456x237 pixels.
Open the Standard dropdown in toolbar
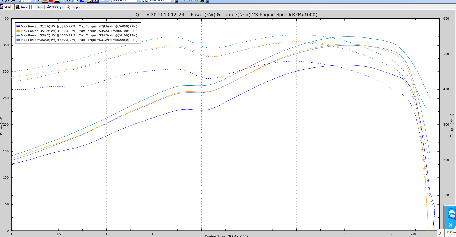(x=138, y=1)
